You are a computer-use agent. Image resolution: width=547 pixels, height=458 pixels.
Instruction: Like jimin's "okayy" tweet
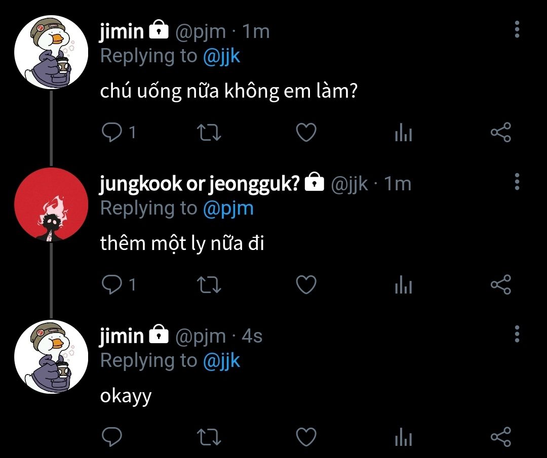(306, 437)
